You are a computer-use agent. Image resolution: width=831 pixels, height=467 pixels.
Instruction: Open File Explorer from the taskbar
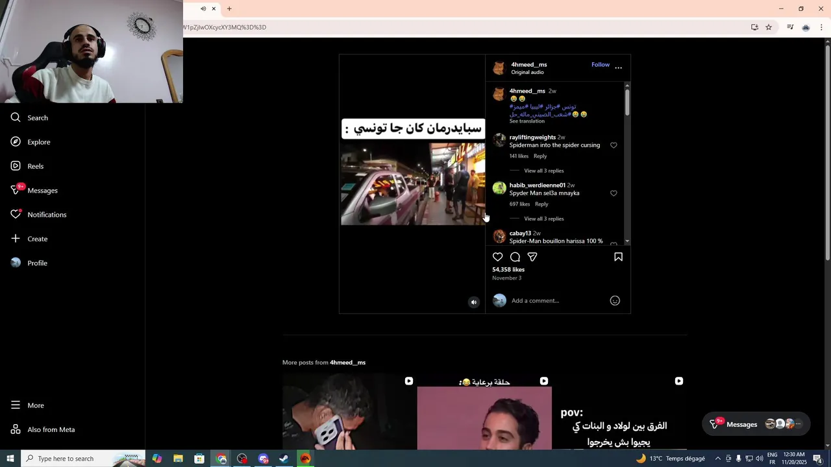[x=178, y=459]
